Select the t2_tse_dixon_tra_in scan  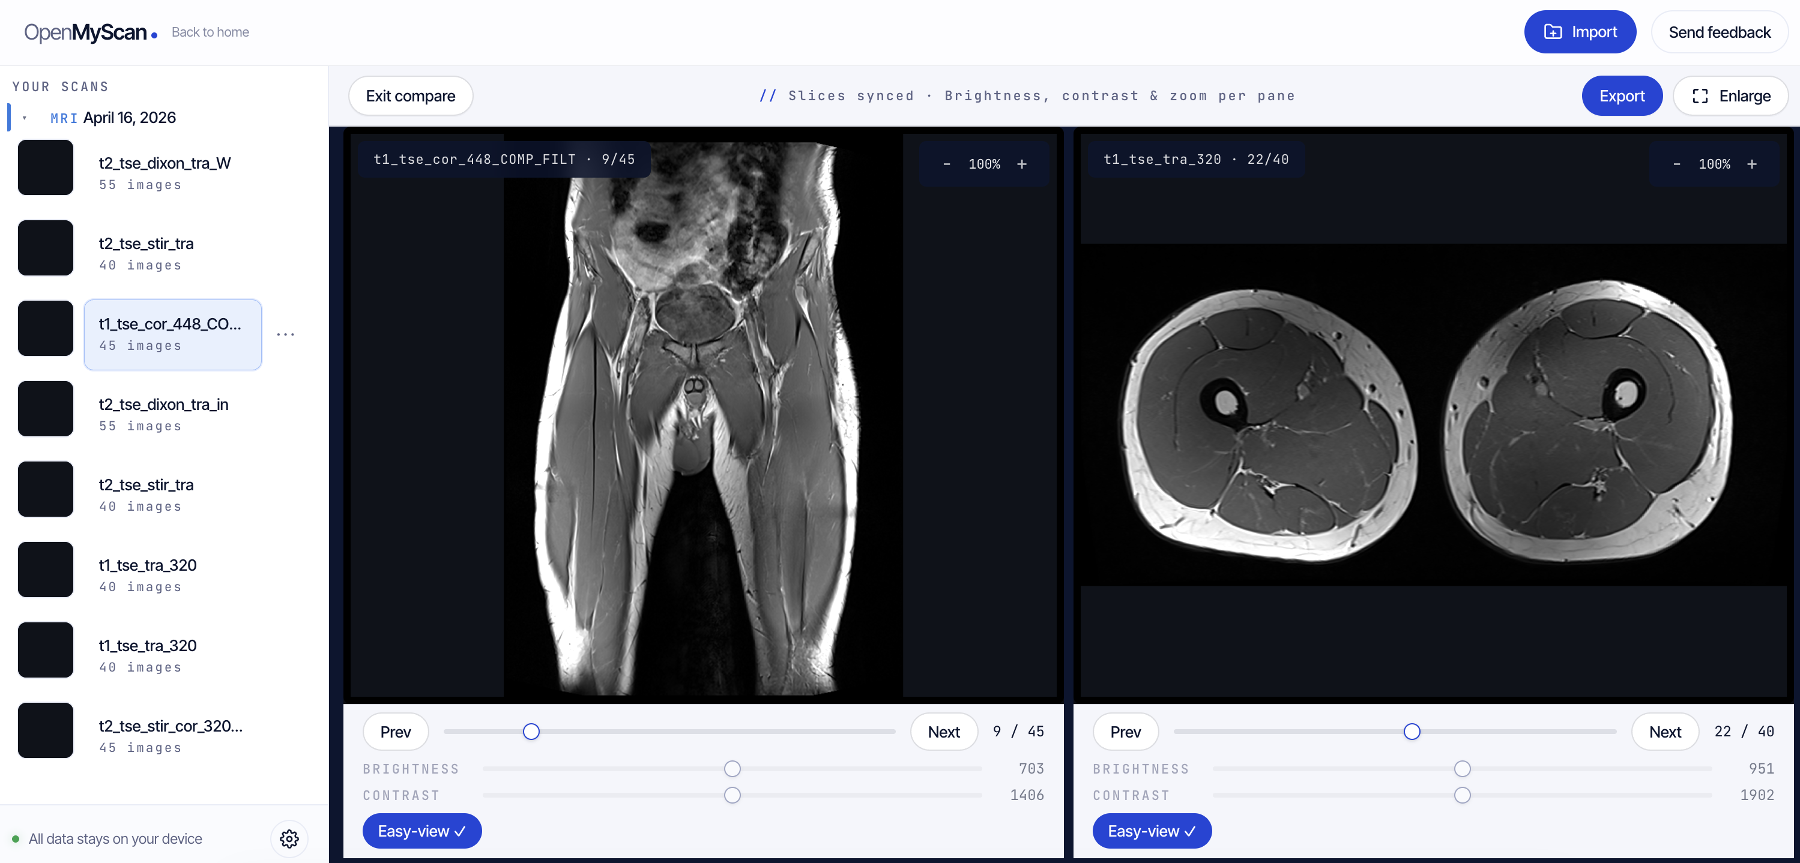(x=172, y=415)
